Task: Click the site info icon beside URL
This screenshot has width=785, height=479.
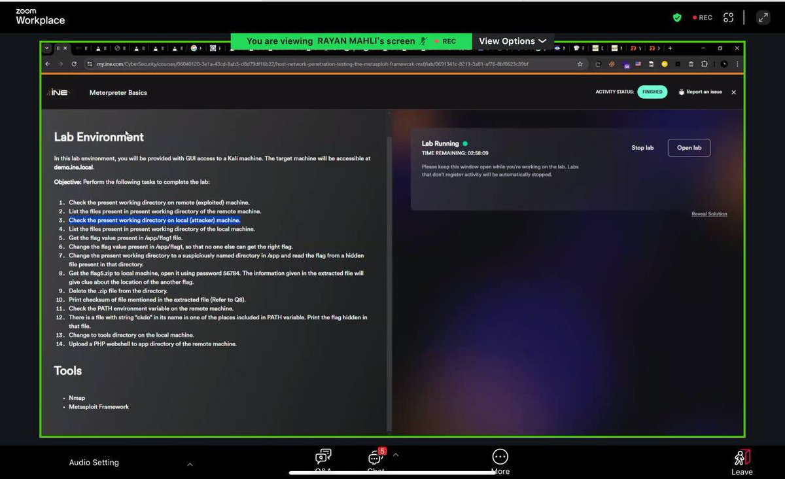Action: pyautogui.click(x=90, y=64)
